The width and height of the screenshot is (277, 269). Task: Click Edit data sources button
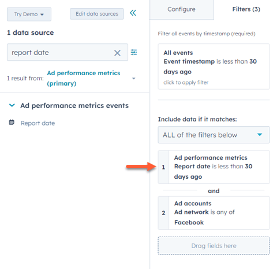(x=97, y=14)
